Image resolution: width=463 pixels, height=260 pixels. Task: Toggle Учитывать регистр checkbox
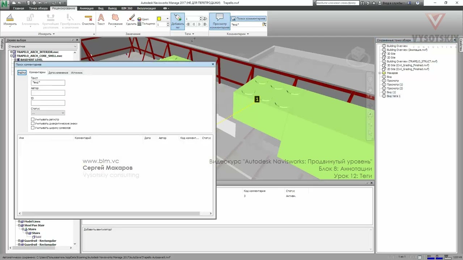coord(33,119)
